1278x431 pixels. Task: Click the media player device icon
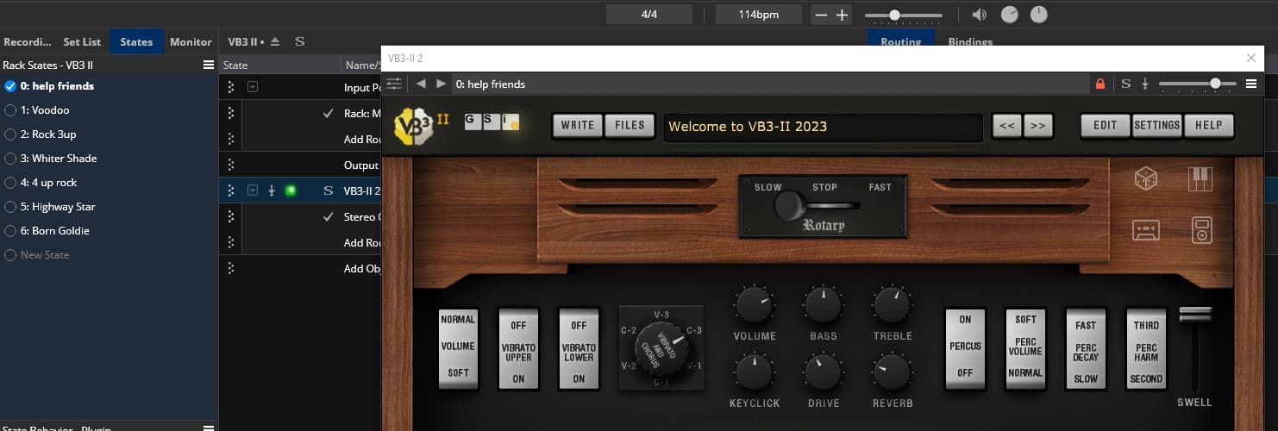pos(1201,230)
